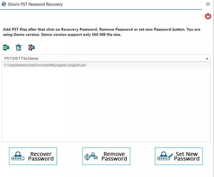
Task: Sort by PST/OST File Name column header
Action: [x=106, y=58]
